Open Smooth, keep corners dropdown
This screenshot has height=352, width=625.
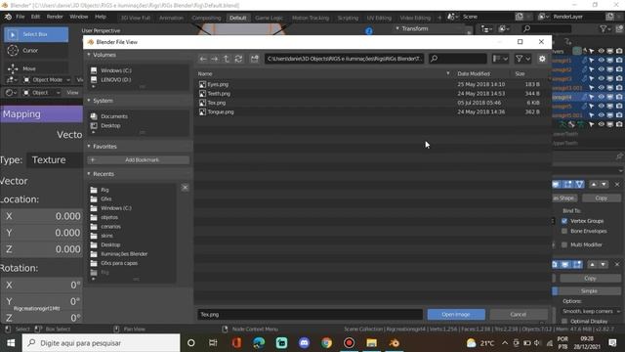(x=592, y=311)
